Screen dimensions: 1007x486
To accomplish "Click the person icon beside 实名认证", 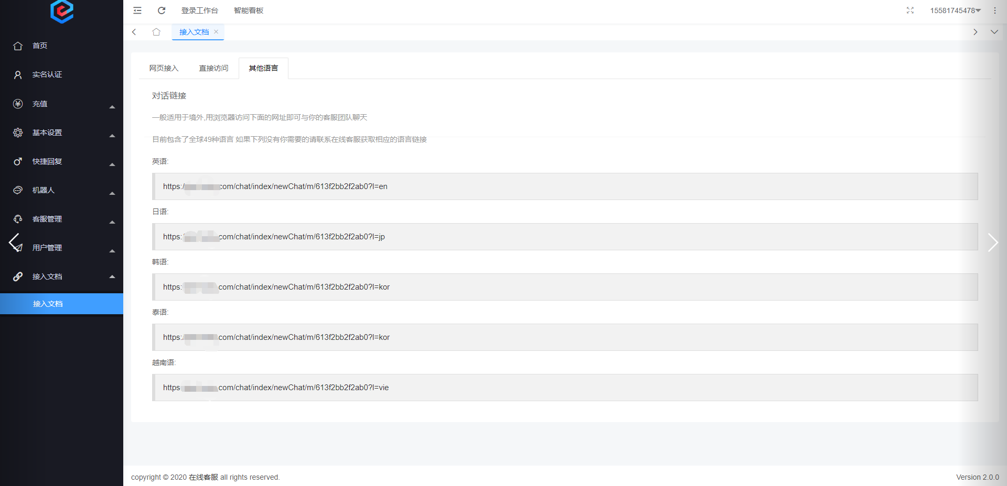I will [18, 75].
